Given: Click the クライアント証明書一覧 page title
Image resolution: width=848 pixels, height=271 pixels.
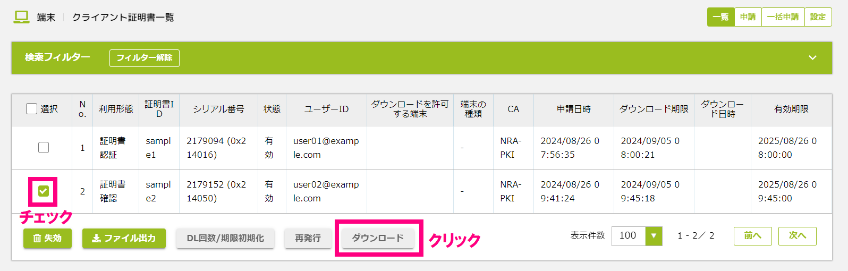Looking at the screenshot, I should click(x=123, y=18).
